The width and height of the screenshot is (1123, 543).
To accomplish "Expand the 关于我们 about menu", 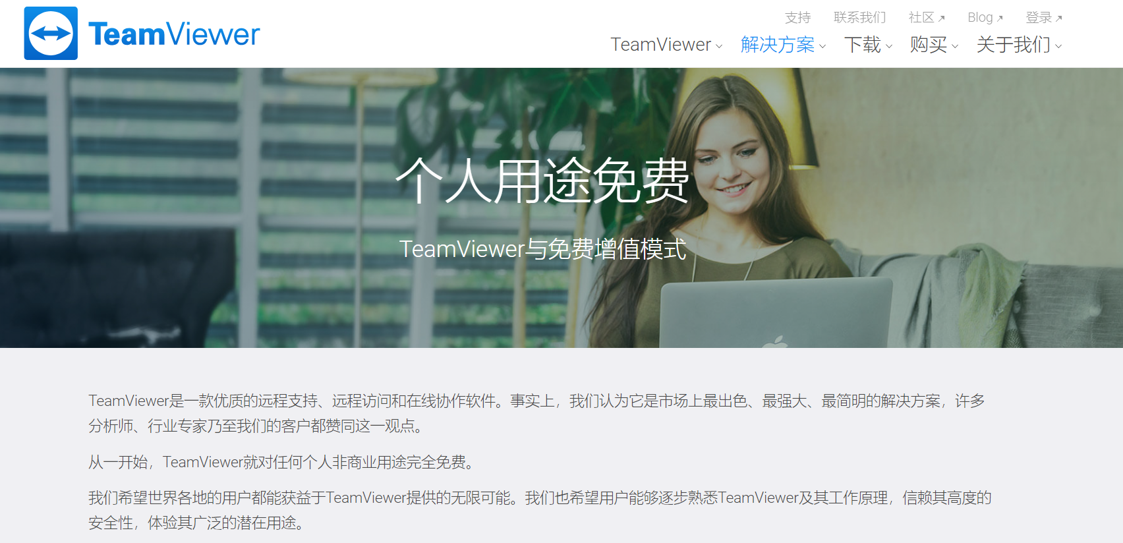I will point(1019,45).
